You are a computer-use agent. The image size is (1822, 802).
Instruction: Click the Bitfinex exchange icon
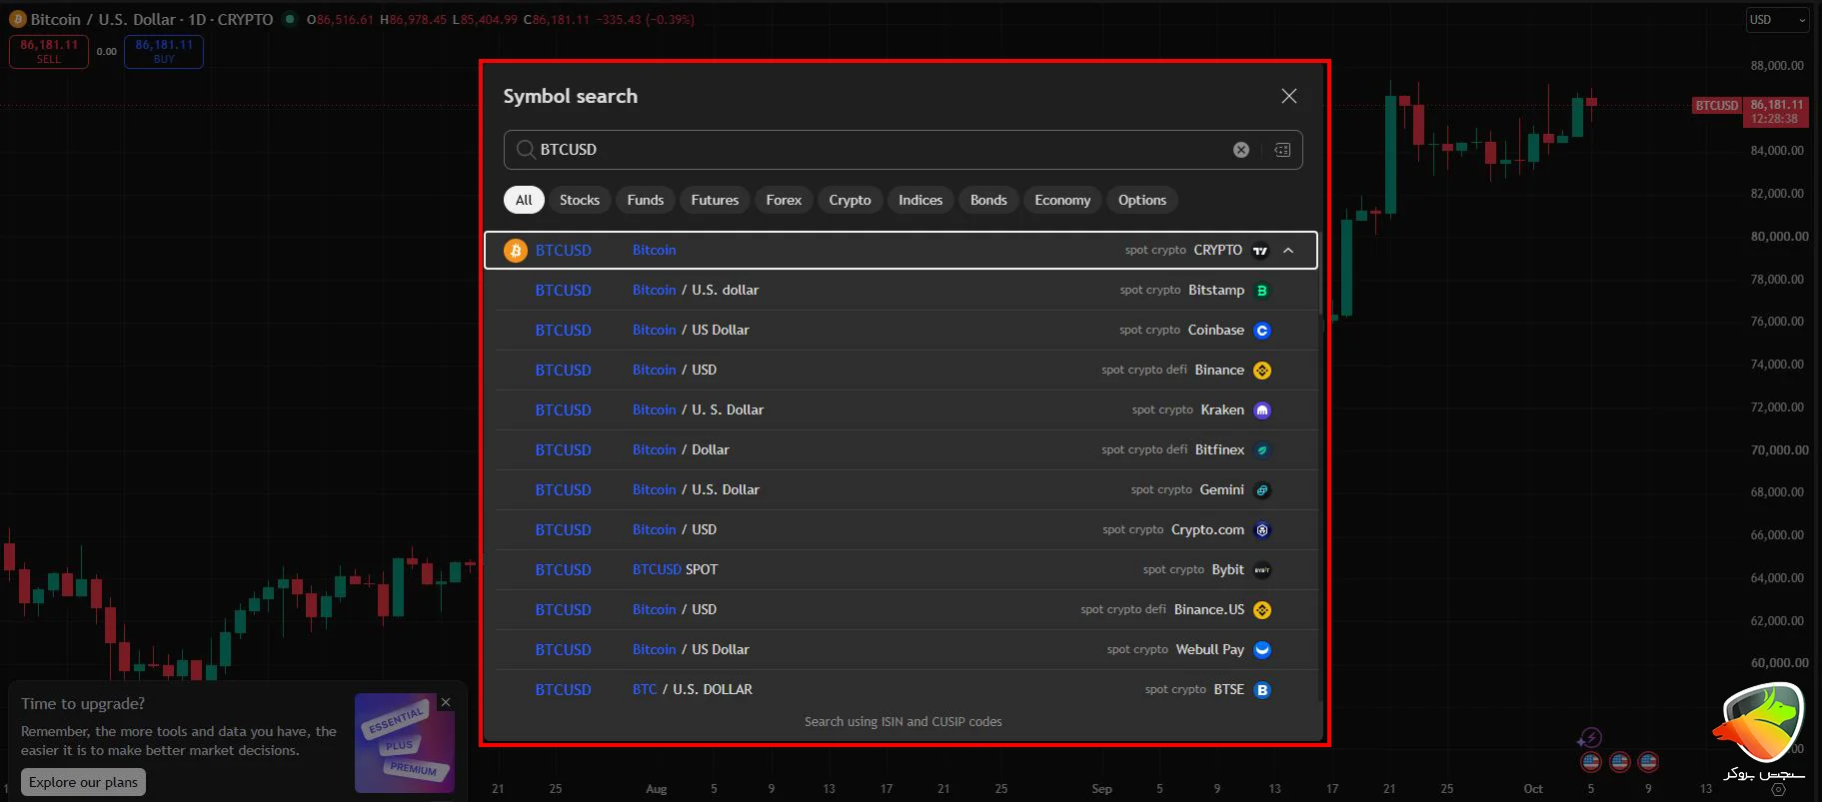pos(1262,450)
